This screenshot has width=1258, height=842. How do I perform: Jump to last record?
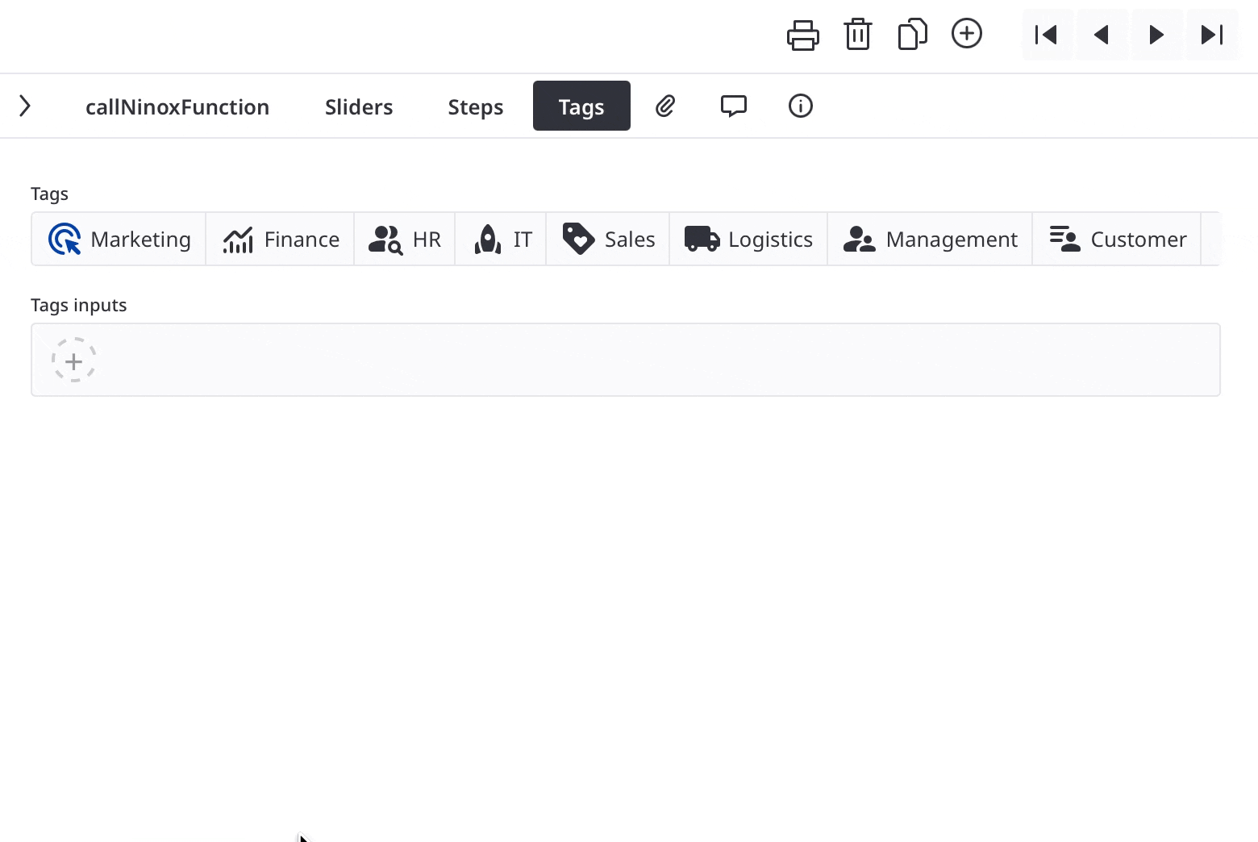pyautogui.click(x=1211, y=35)
